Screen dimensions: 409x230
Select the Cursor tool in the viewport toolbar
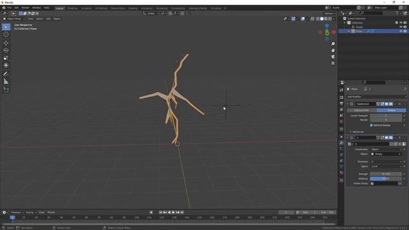6,34
